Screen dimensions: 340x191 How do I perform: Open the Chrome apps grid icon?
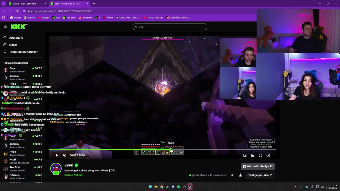[3, 18]
